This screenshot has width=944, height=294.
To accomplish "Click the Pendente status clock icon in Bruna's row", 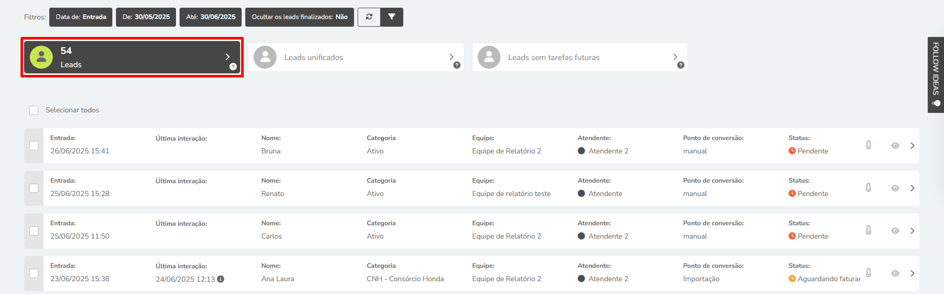I will point(792,151).
